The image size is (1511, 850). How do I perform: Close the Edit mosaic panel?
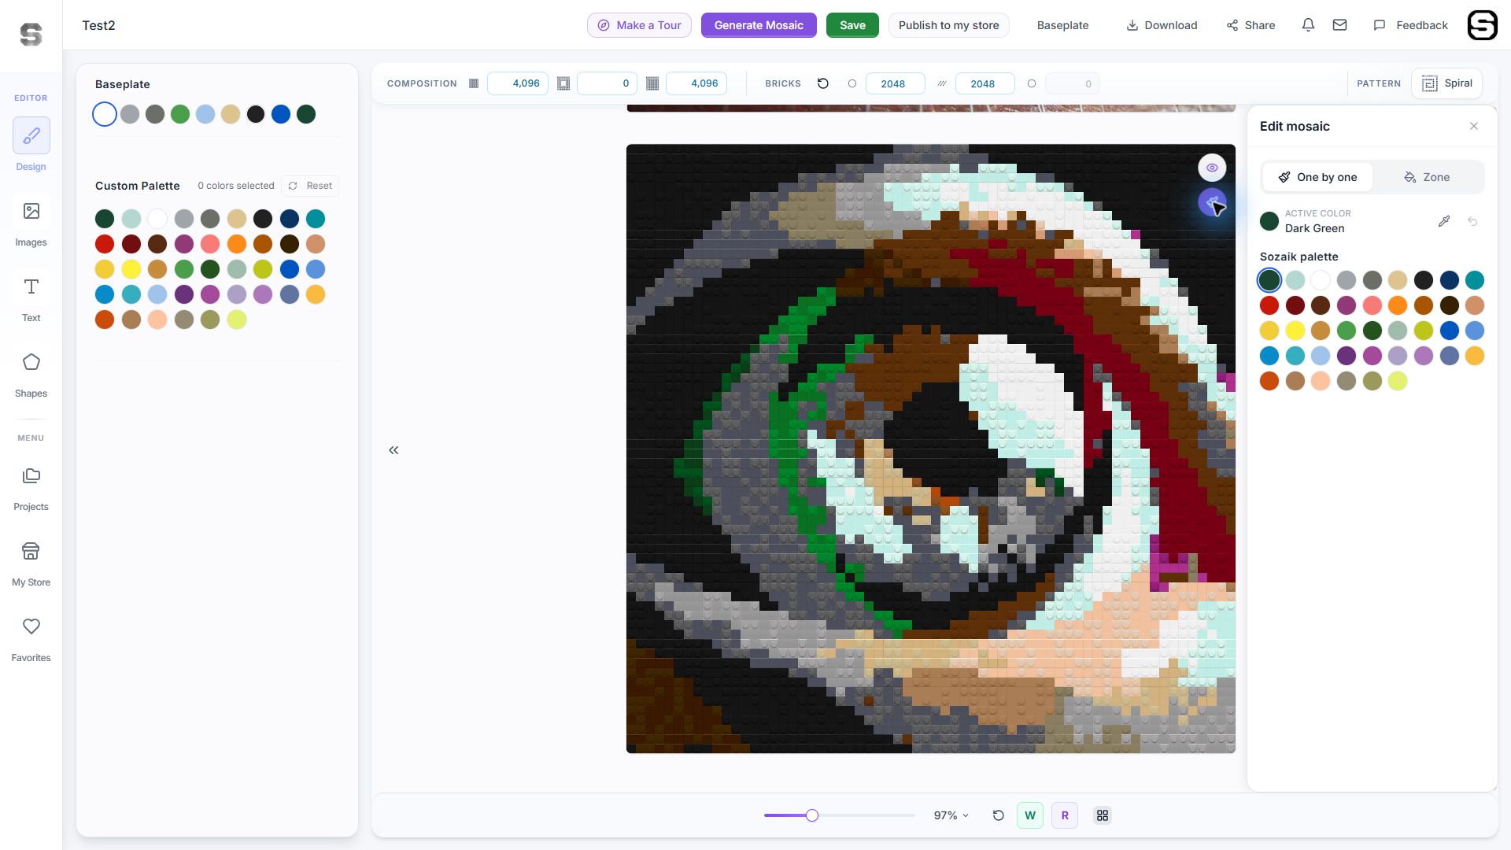coord(1474,126)
